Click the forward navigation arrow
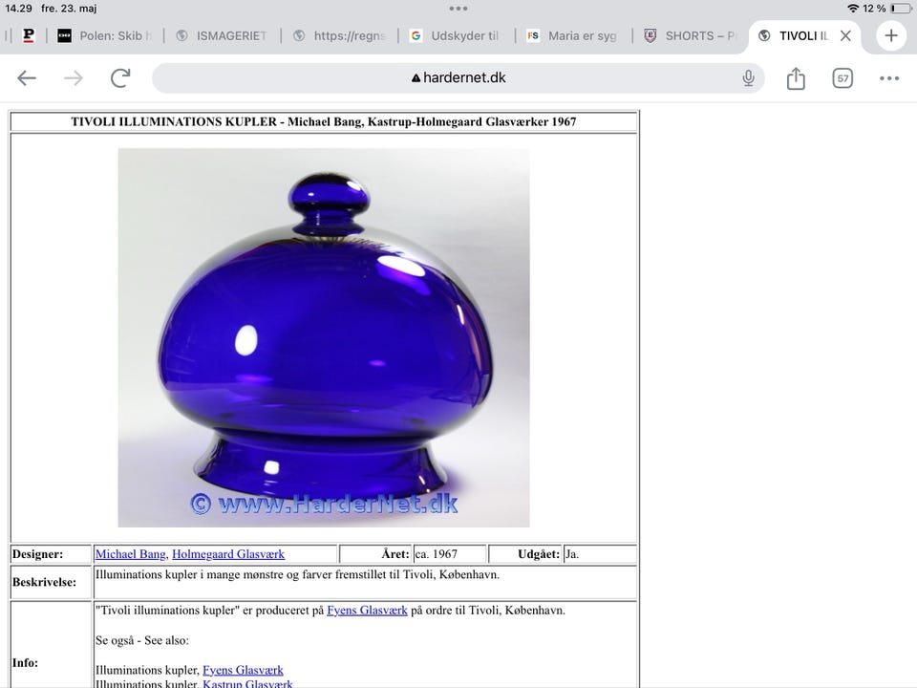The height and width of the screenshot is (688, 917). [74, 77]
